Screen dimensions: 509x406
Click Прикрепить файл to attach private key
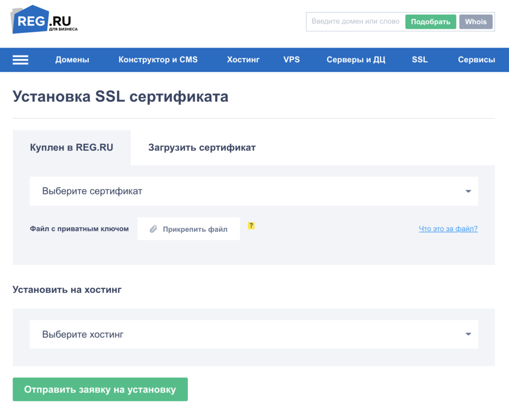pyautogui.click(x=188, y=229)
